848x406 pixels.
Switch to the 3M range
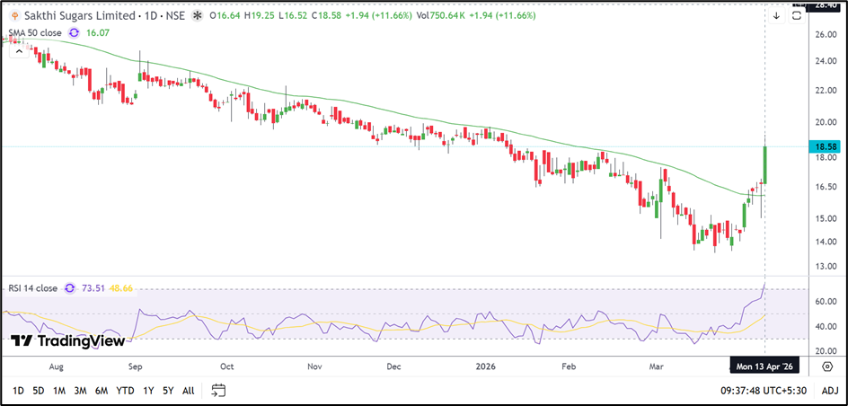click(80, 391)
